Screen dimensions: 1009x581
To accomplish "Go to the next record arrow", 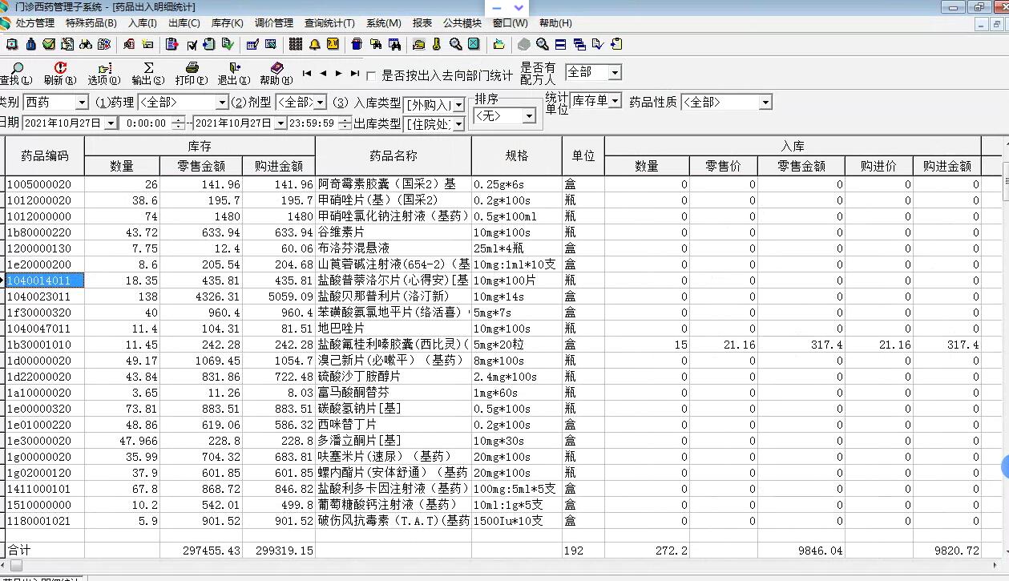I will 338,73.
